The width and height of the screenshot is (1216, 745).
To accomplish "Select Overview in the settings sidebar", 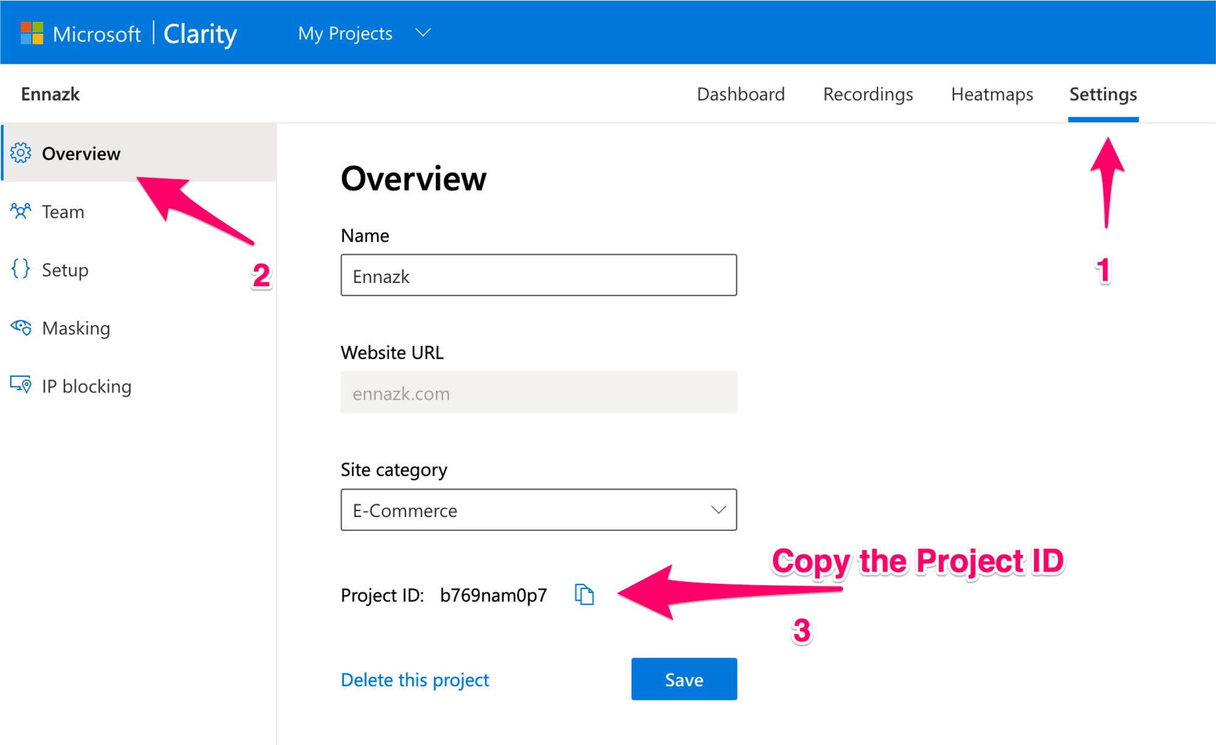I will coord(139,153).
